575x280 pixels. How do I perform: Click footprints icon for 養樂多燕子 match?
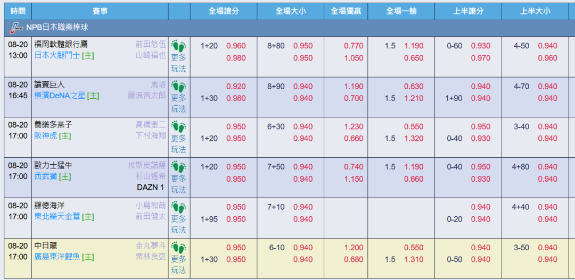click(179, 127)
